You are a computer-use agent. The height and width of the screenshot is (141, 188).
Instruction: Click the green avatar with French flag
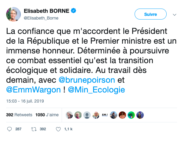click(131, 115)
